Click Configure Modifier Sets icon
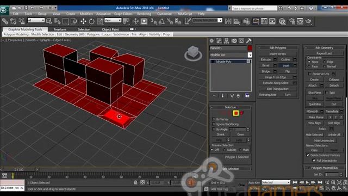Screen dimensions: 348x196 (x=247, y=96)
